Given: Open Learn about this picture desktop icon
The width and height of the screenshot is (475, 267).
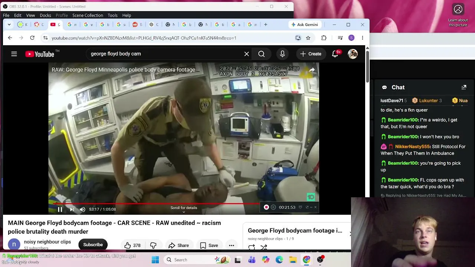Looking at the screenshot, I should point(458,15).
